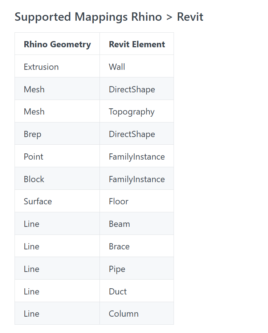Select the Topography cell

137,111
